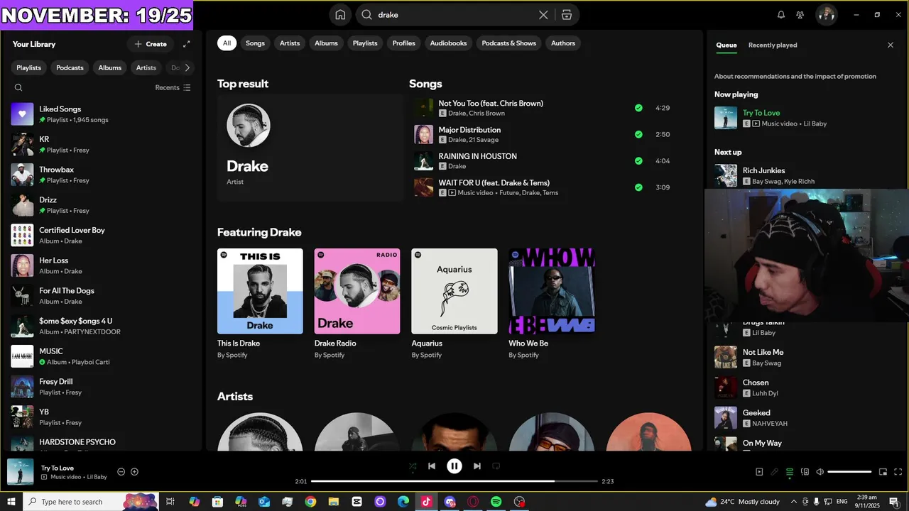This screenshot has height=511, width=909.
Task: Select the Albums search filter
Action: click(x=326, y=43)
